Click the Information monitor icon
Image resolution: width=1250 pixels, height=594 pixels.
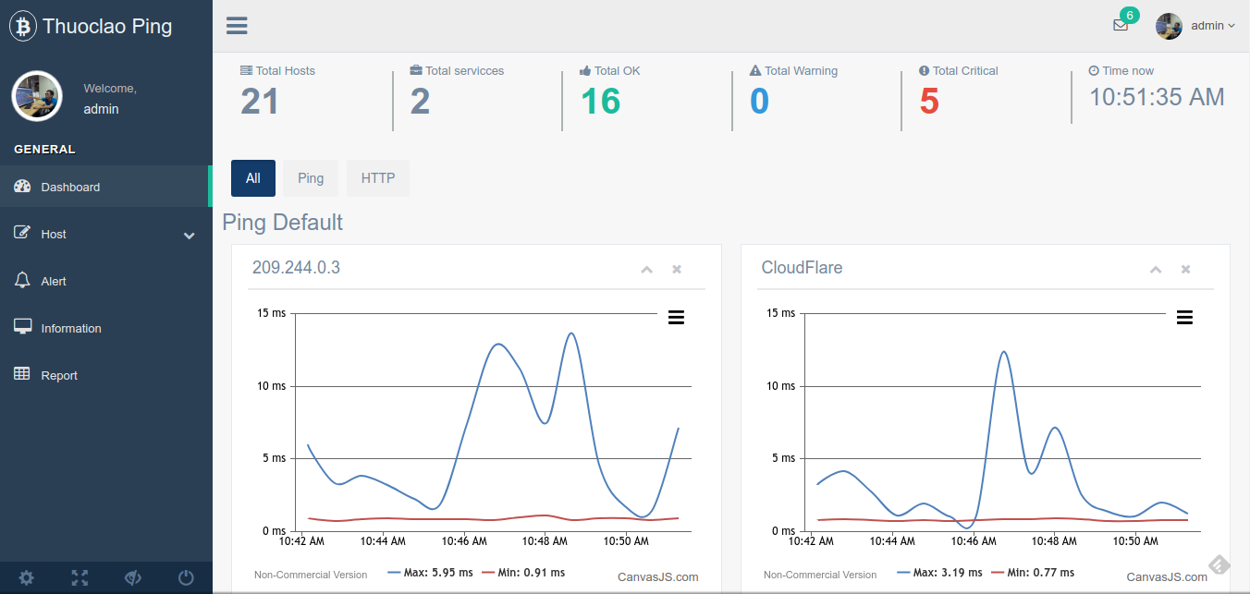[x=23, y=327]
